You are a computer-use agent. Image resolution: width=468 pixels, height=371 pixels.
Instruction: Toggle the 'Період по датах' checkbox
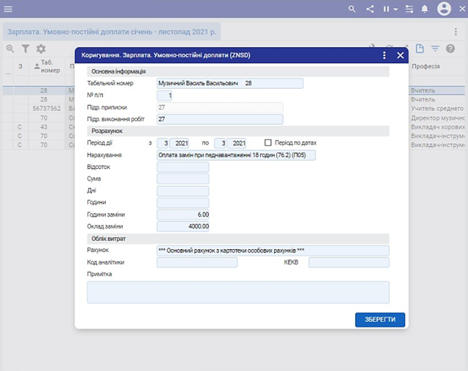[x=268, y=143]
